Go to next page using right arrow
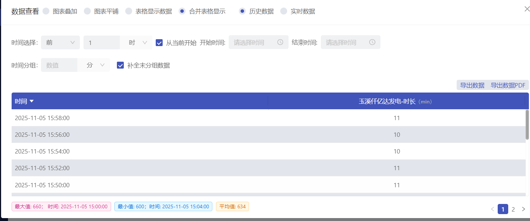The image size is (530, 221). [523, 209]
